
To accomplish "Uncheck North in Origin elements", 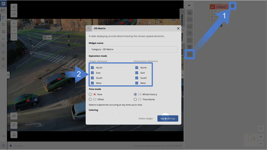I will [x=92, y=68].
